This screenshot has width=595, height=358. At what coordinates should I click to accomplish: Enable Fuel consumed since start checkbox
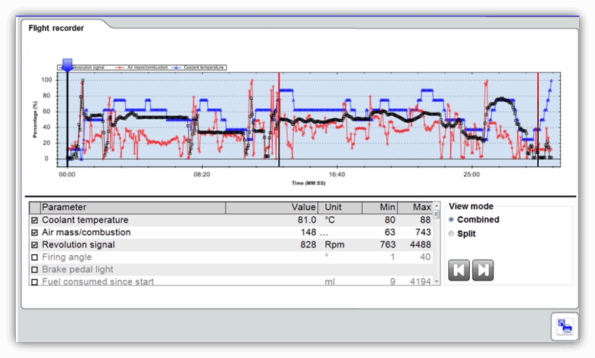[34, 282]
